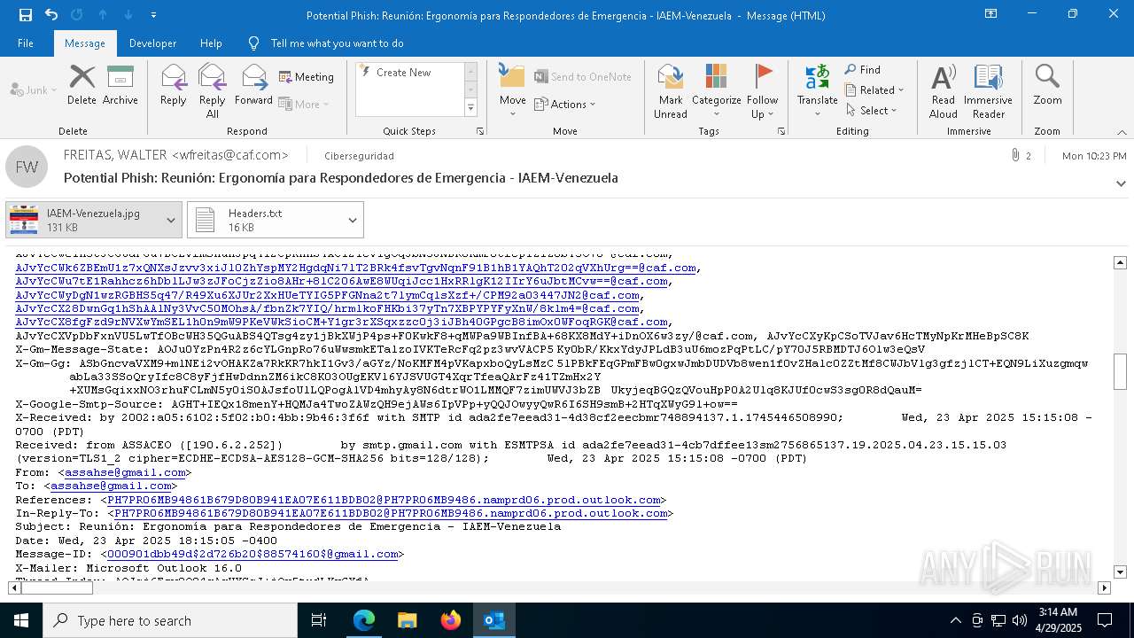The image size is (1134, 638).
Task: Reply All to the message
Action: point(213,91)
